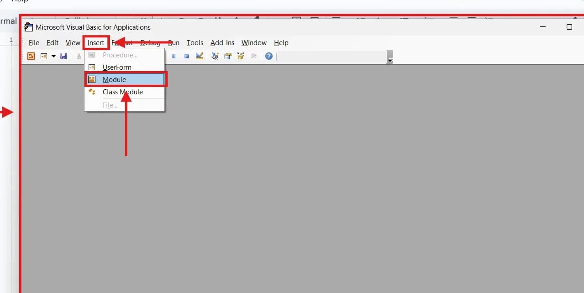Toggle Design Mode on the toolbar
584x293 pixels.
point(199,56)
